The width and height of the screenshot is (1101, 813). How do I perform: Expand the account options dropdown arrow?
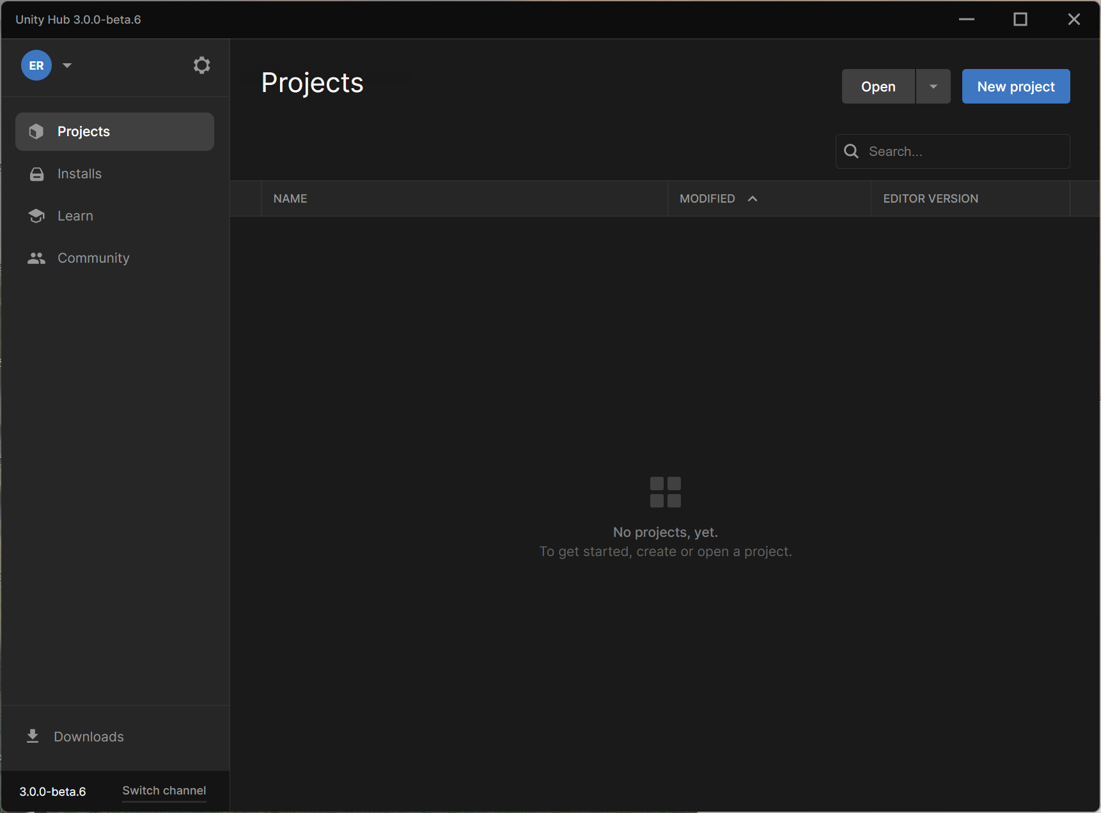[x=67, y=65]
